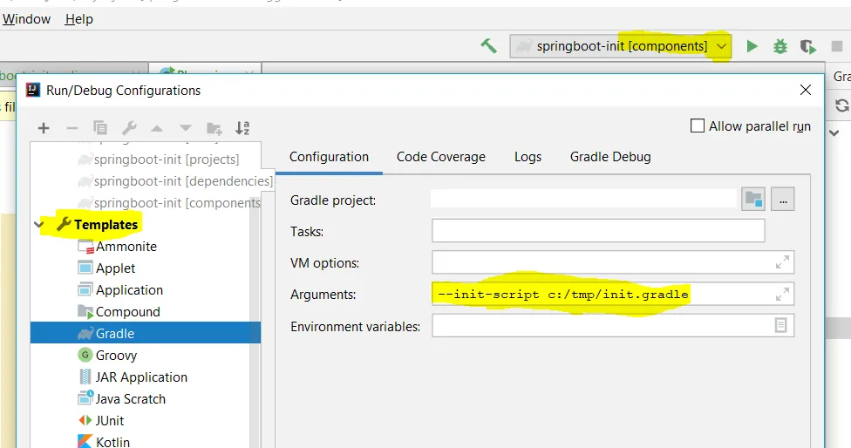Select springboot-init [components] in the tree
This screenshot has width=851, height=448.
169,203
